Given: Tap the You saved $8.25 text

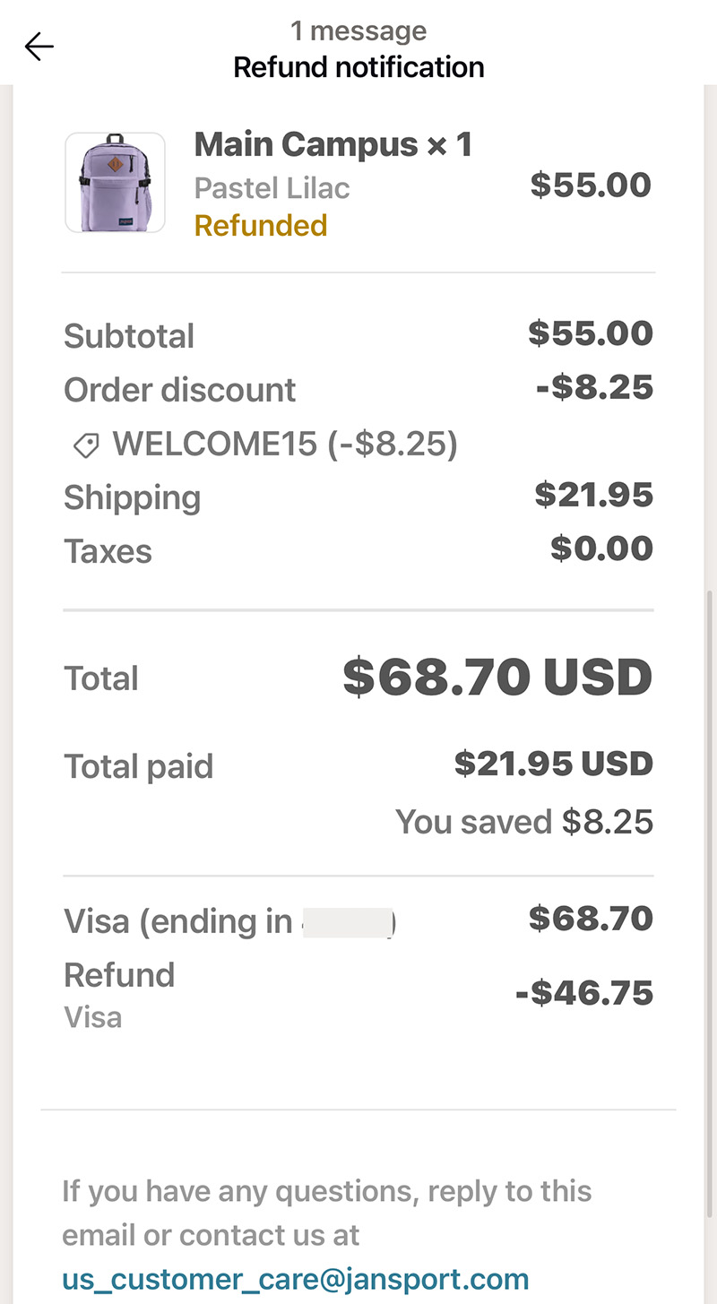Looking at the screenshot, I should point(524,822).
